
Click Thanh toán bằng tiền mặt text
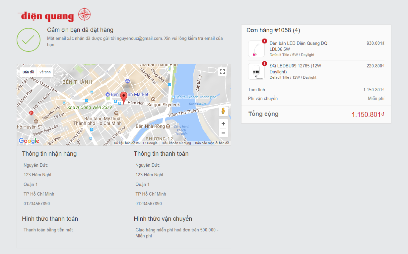pyautogui.click(x=48, y=230)
